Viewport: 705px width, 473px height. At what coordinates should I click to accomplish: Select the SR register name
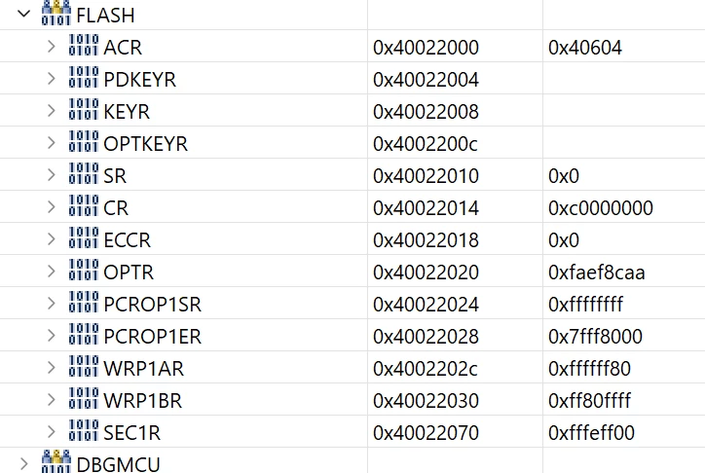tap(115, 175)
